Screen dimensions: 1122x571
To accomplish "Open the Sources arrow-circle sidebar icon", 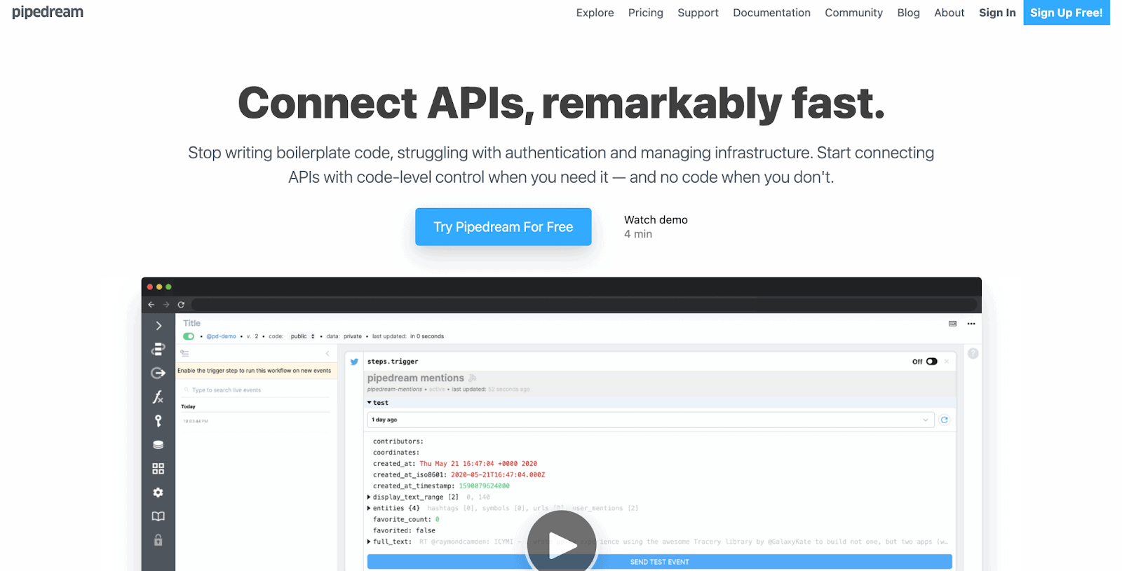I will click(158, 373).
